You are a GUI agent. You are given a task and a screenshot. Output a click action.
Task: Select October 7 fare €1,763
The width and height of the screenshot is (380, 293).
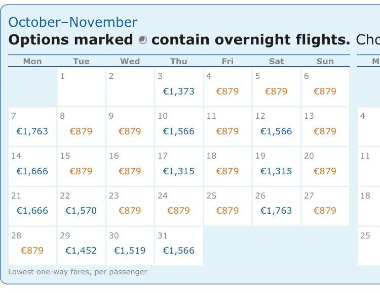pyautogui.click(x=32, y=131)
